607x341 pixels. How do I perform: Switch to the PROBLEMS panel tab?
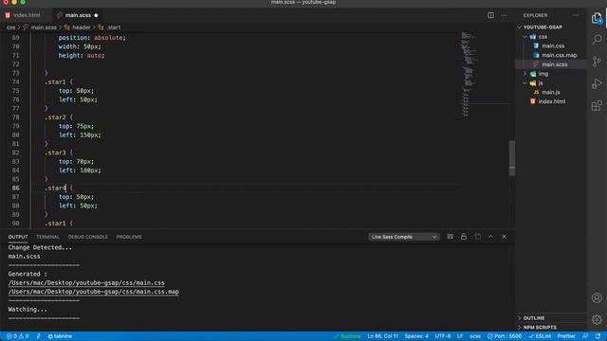coord(129,237)
